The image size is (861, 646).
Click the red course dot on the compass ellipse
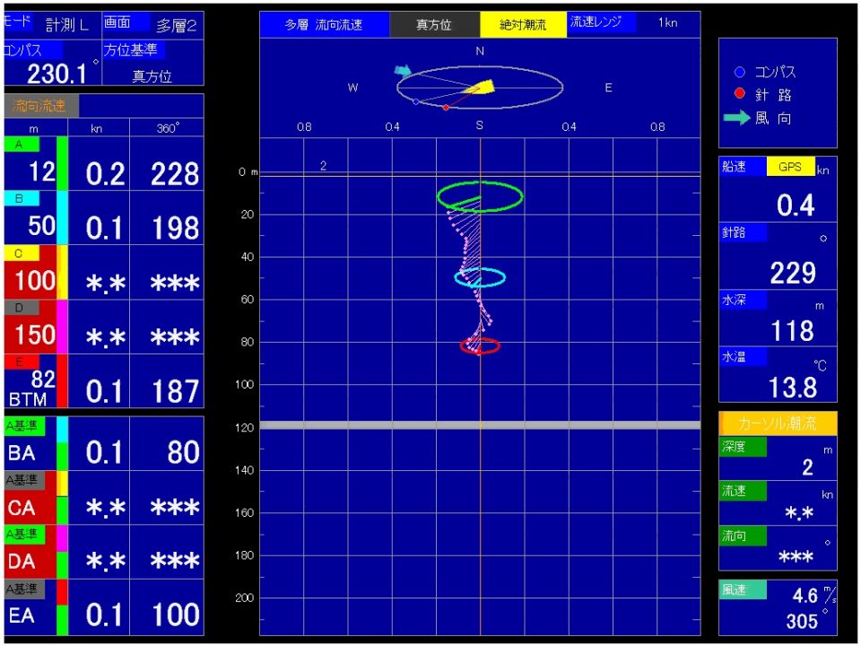click(x=446, y=108)
